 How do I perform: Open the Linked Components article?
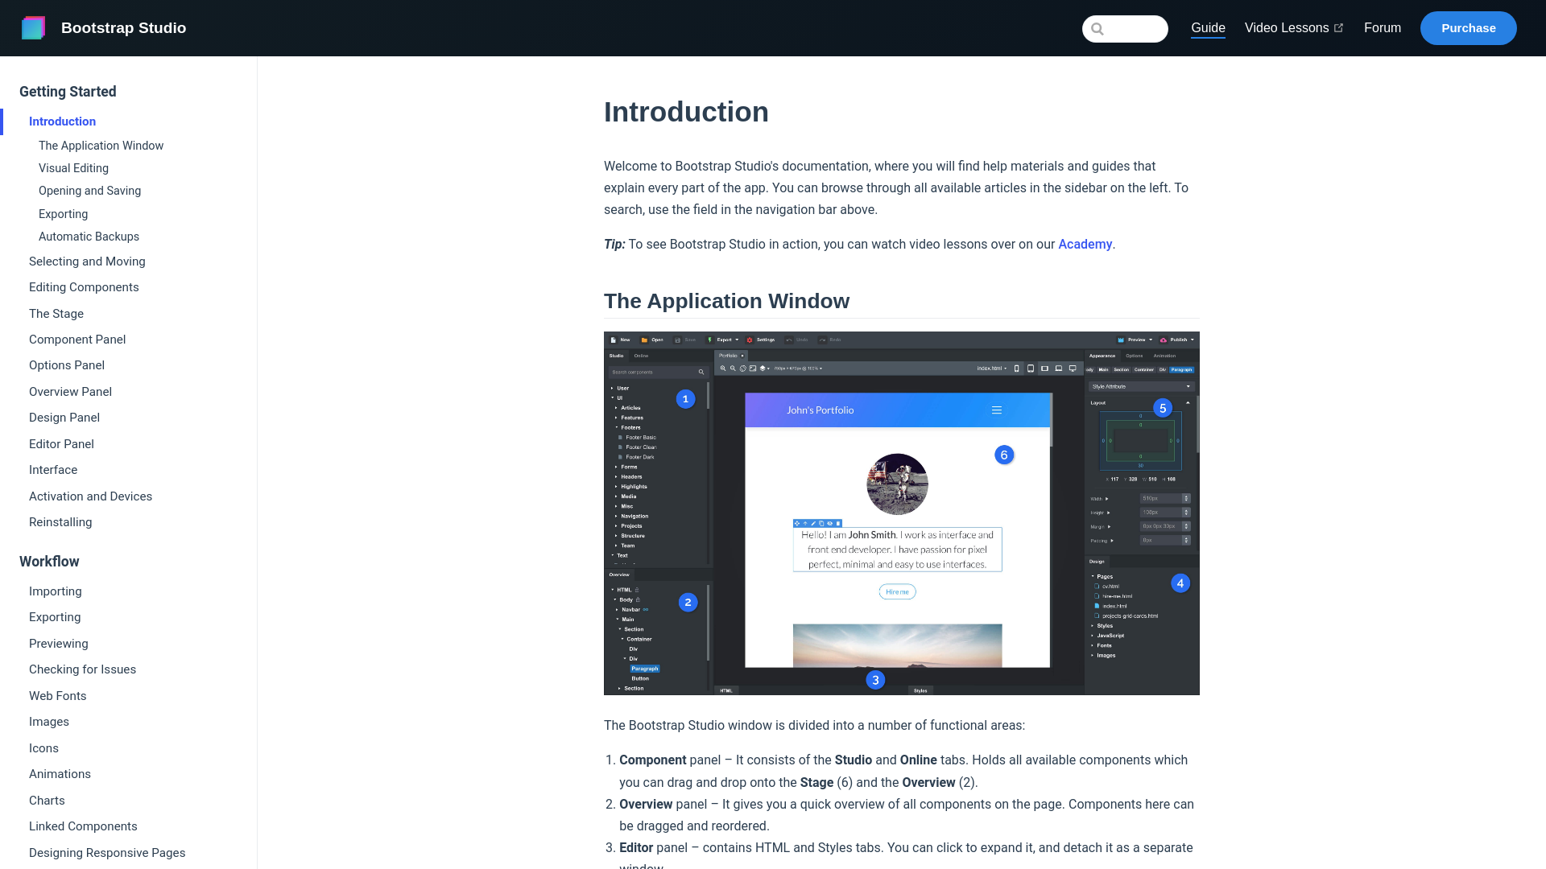(x=83, y=826)
